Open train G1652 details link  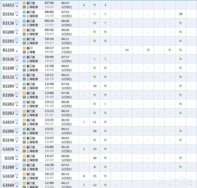tap(8, 5)
